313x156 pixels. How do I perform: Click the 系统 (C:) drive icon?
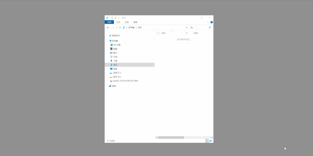111,73
